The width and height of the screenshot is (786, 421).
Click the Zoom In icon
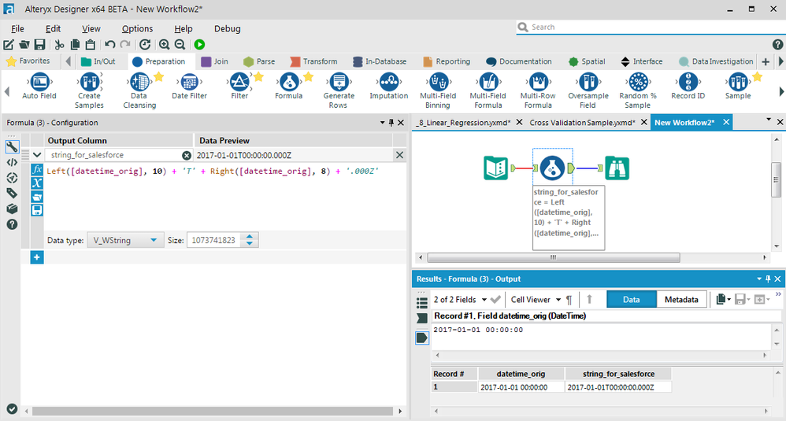(x=164, y=45)
